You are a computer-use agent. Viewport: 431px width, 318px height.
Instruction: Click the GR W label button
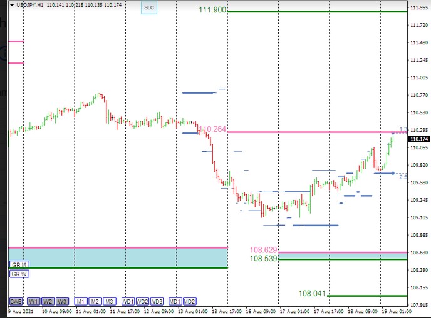(x=19, y=273)
